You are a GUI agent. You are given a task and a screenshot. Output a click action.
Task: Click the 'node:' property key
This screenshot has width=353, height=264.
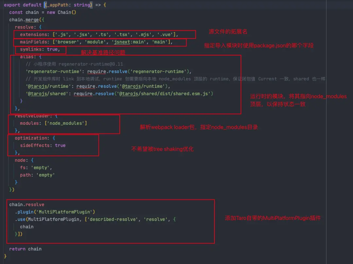click(21, 161)
